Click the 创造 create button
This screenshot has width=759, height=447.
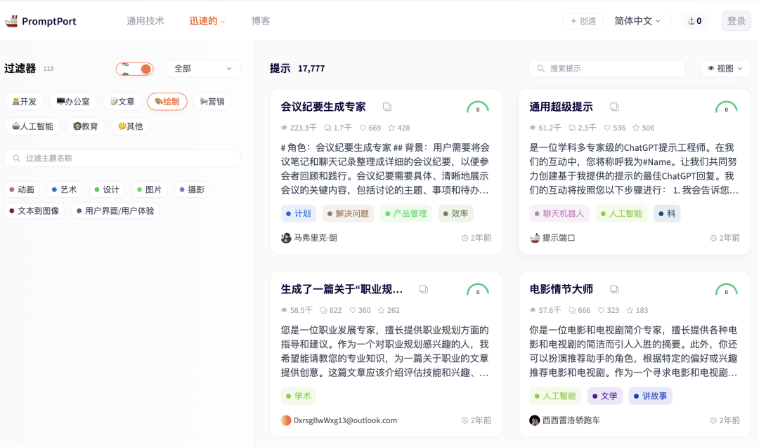coord(583,21)
